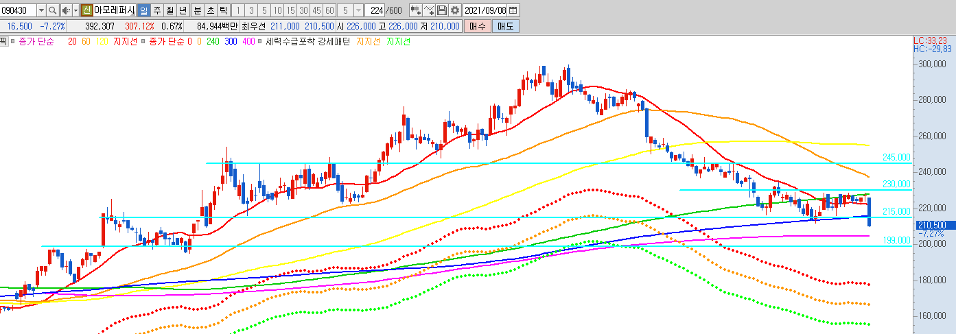Image resolution: width=956 pixels, height=334 pixels.
Task: Click the 400 moving average legend label
Action: (x=248, y=41)
